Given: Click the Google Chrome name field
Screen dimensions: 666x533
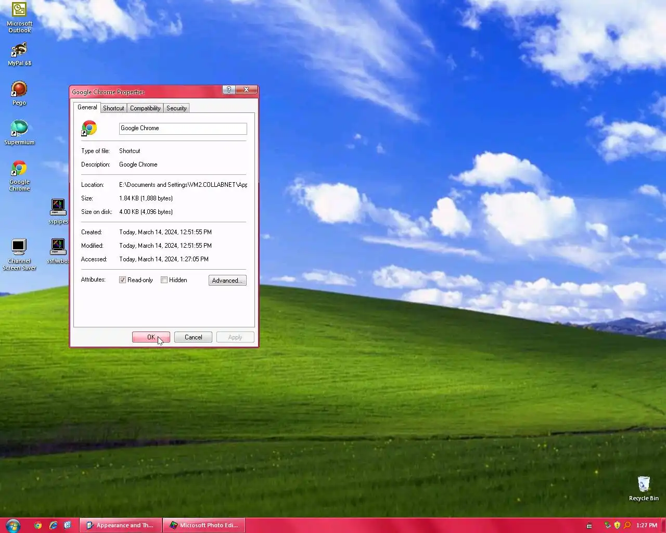Looking at the screenshot, I should coord(183,129).
